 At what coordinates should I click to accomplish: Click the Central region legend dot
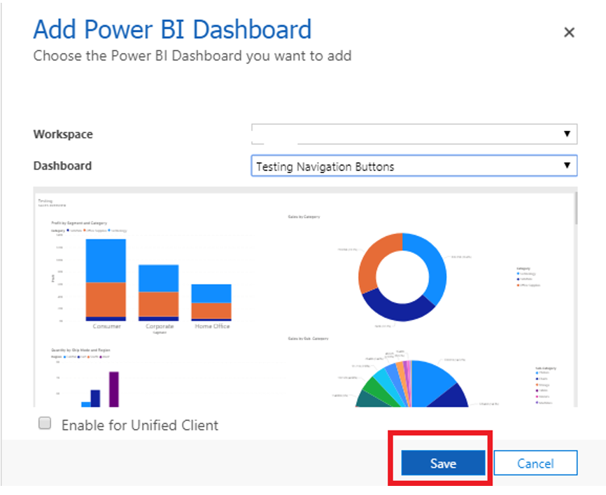64,356
